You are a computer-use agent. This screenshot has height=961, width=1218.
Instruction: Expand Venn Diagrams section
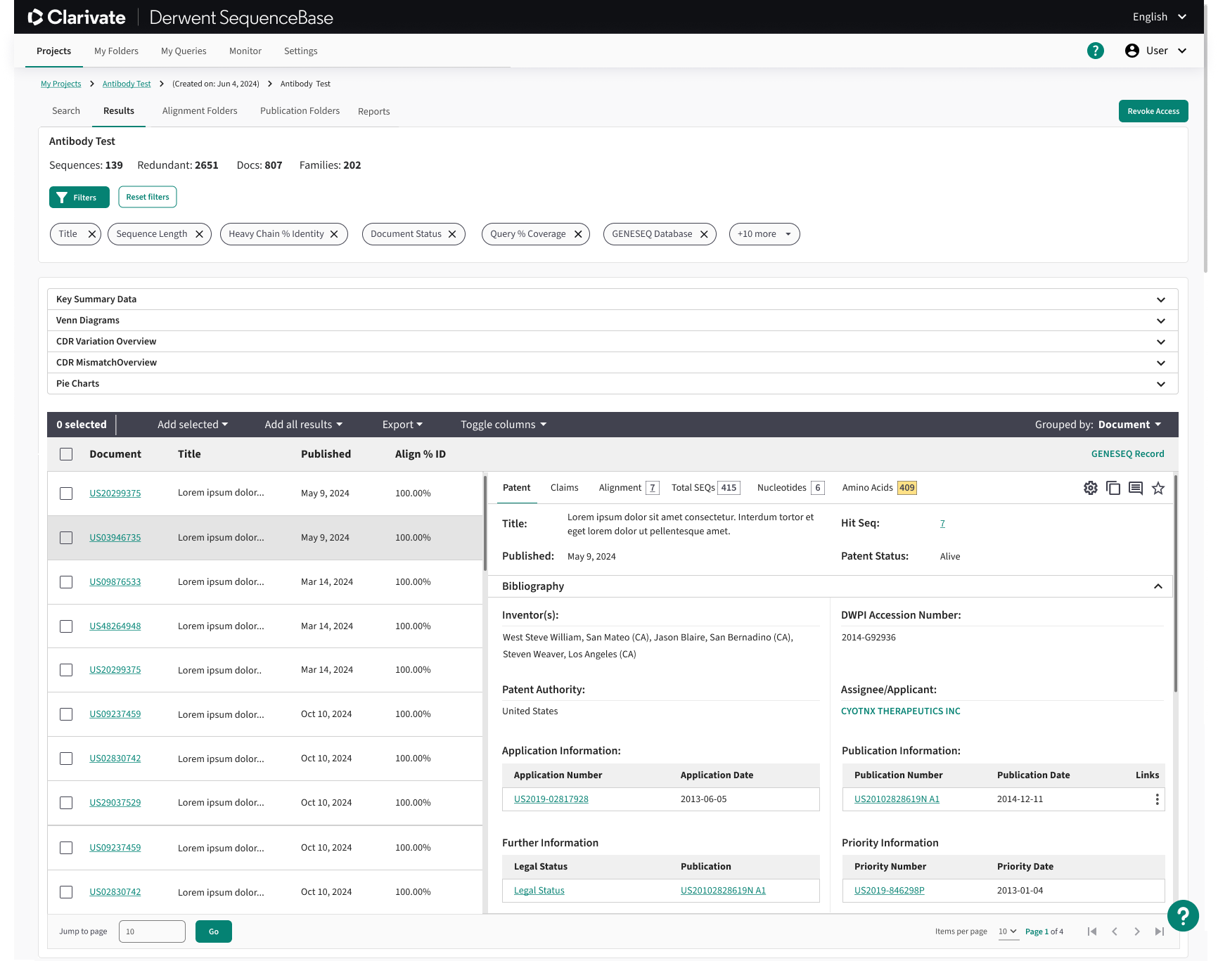613,321
